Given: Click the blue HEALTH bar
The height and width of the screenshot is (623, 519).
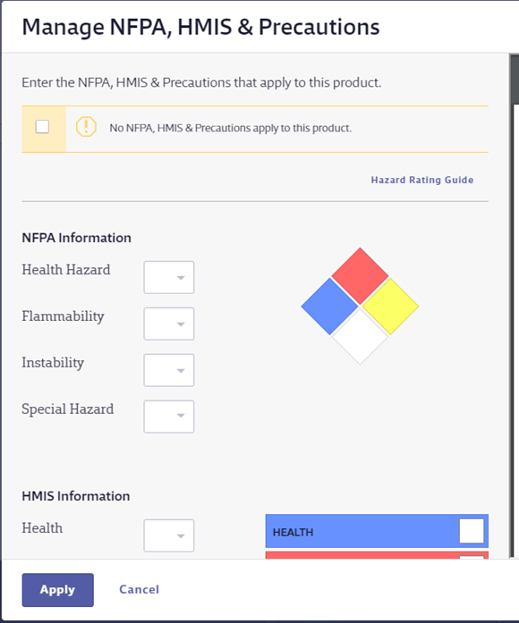Looking at the screenshot, I should coord(377,531).
